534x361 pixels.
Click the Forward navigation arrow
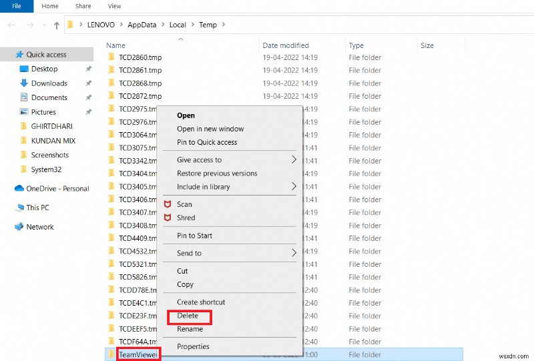(x=30, y=25)
